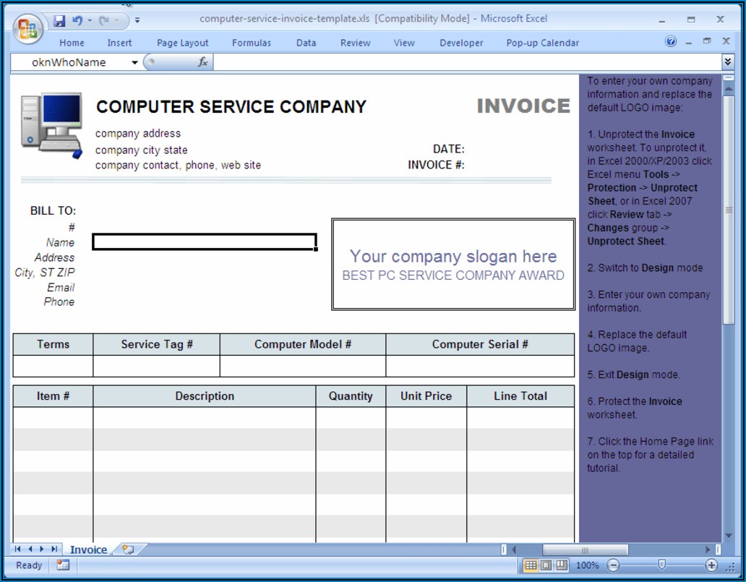Click the 100% zoom level button
Viewport: 746px width, 582px height.
588,565
